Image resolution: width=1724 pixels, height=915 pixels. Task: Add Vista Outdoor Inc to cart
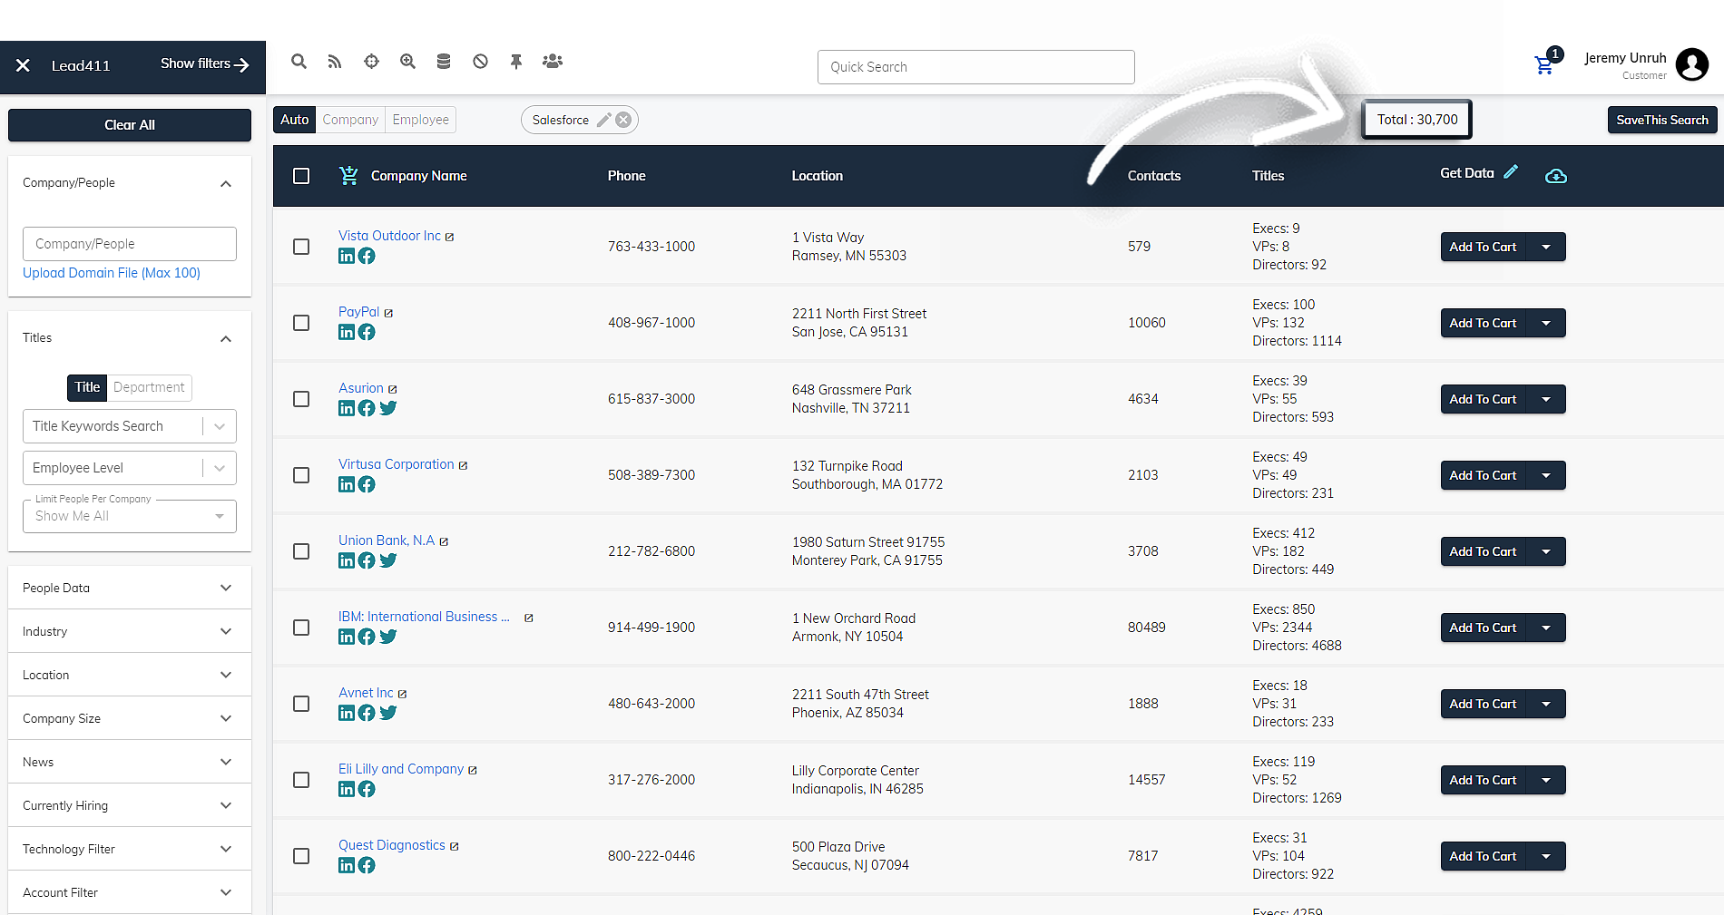[1483, 247]
